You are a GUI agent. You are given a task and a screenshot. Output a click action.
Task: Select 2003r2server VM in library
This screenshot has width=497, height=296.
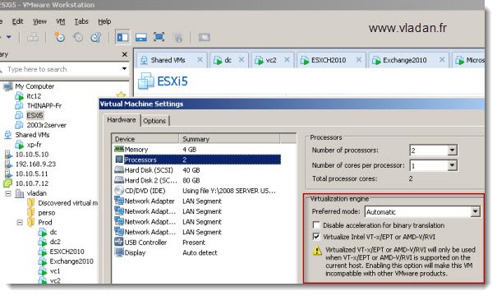pyautogui.click(x=46, y=125)
